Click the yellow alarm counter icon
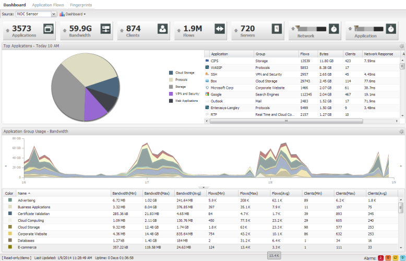This screenshot has width=406, height=261. (x=395, y=258)
